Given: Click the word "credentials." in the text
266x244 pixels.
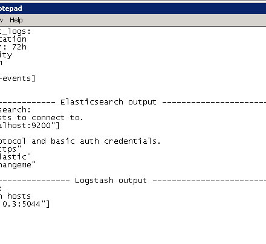Looking at the screenshot, I should 132,141.
